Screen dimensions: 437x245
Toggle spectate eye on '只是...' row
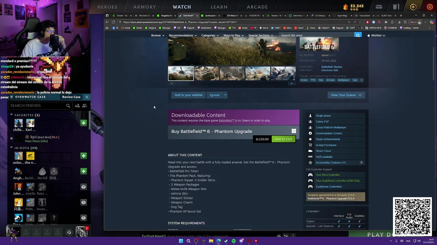point(83,202)
